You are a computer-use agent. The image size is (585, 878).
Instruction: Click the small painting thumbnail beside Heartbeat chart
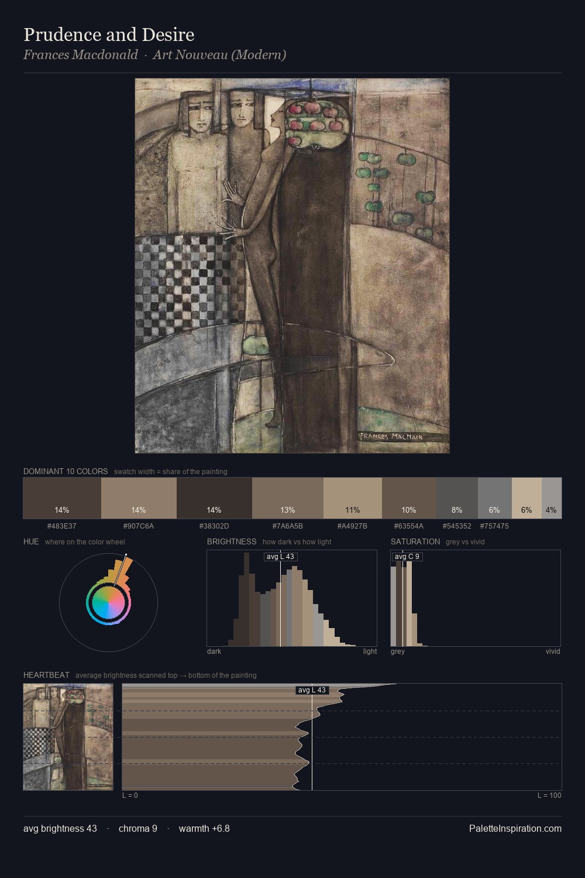click(68, 737)
